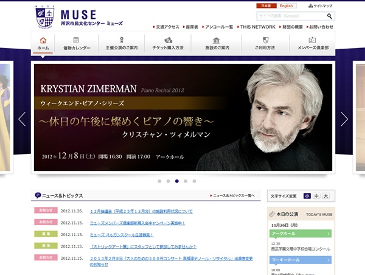
Task: Open the Krystian Zimerman recital banner
Action: point(183,117)
